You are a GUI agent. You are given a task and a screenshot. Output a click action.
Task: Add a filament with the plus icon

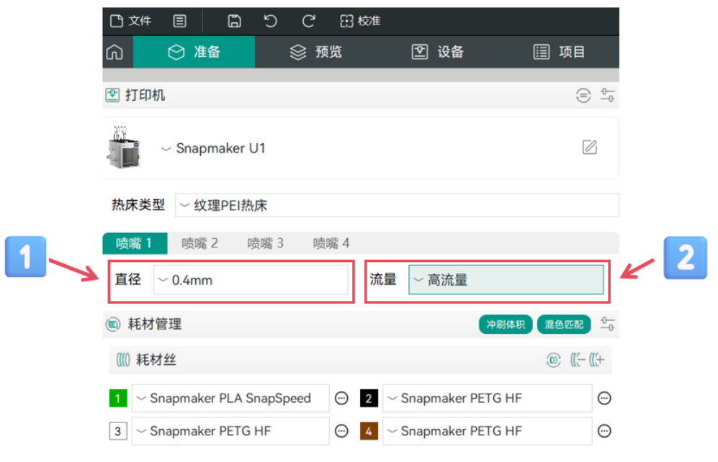pyautogui.click(x=597, y=361)
